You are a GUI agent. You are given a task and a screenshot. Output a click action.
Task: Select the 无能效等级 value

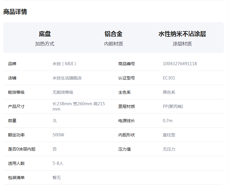point(63,92)
